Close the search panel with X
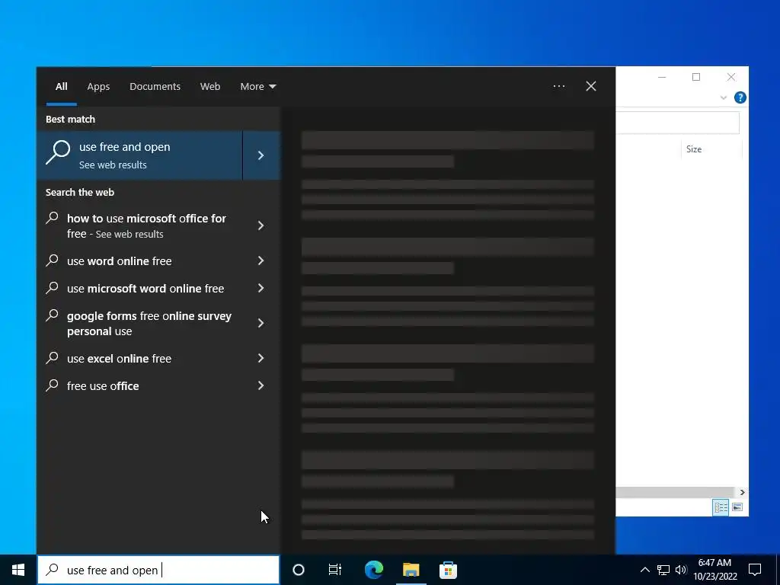This screenshot has height=585, width=780. 591,86
